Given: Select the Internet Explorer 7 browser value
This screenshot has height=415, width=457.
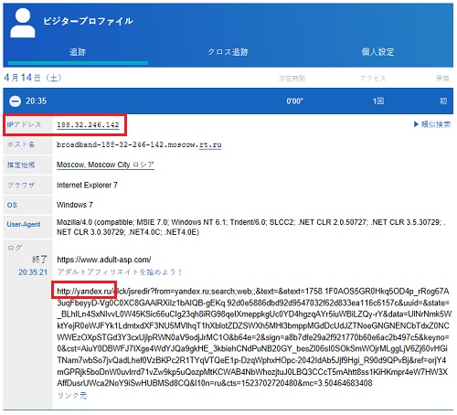Looking at the screenshot, I should pos(87,185).
